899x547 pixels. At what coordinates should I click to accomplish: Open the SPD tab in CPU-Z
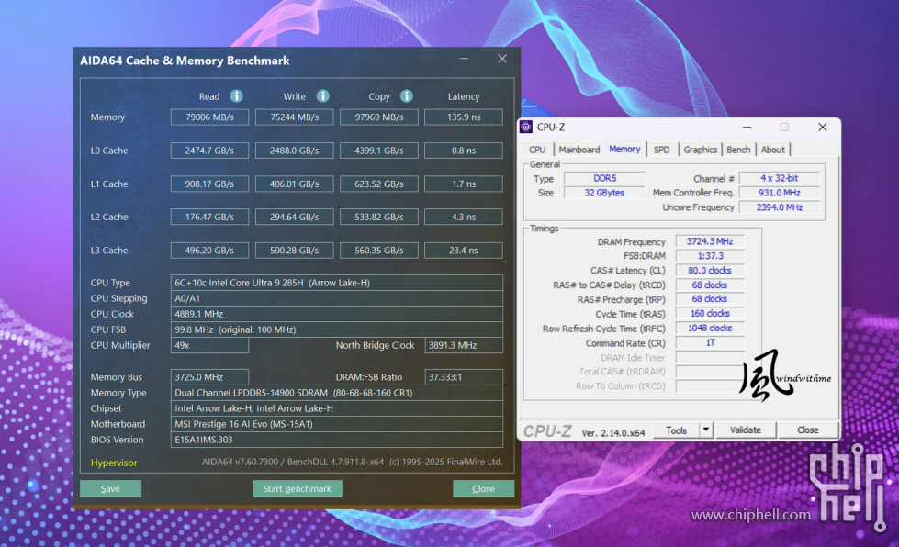tap(662, 150)
